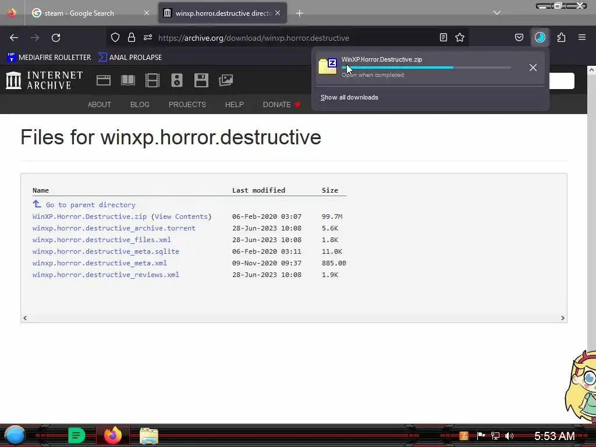Select the winxp.horror.destructive directory tab

click(222, 13)
